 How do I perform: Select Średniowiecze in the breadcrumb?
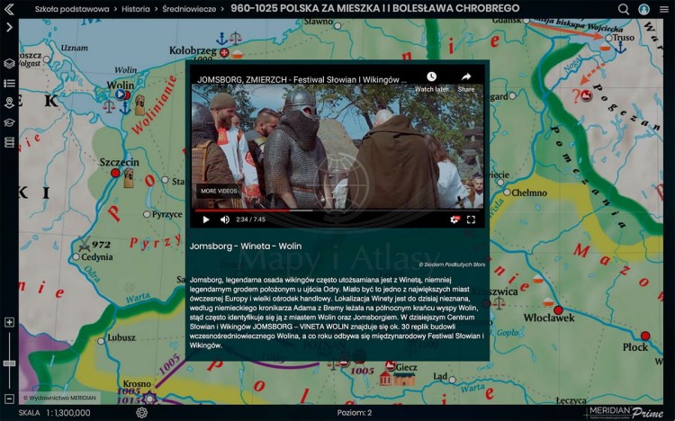(189, 9)
